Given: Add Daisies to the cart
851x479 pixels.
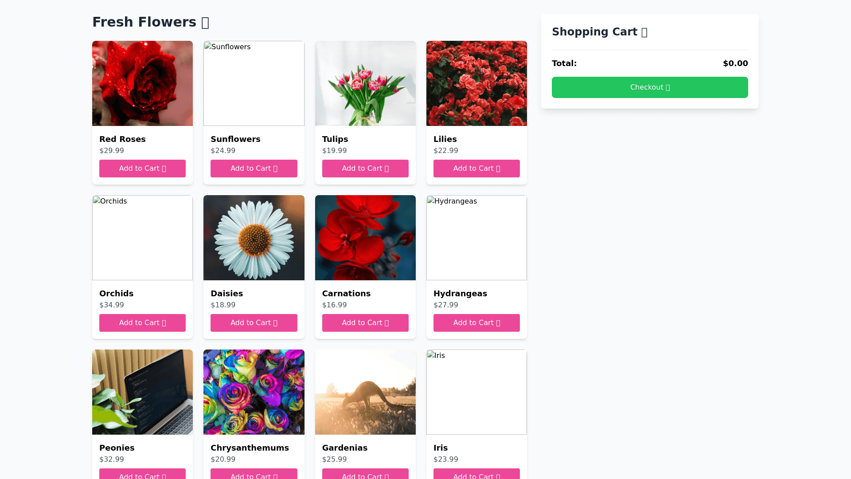Looking at the screenshot, I should (254, 323).
